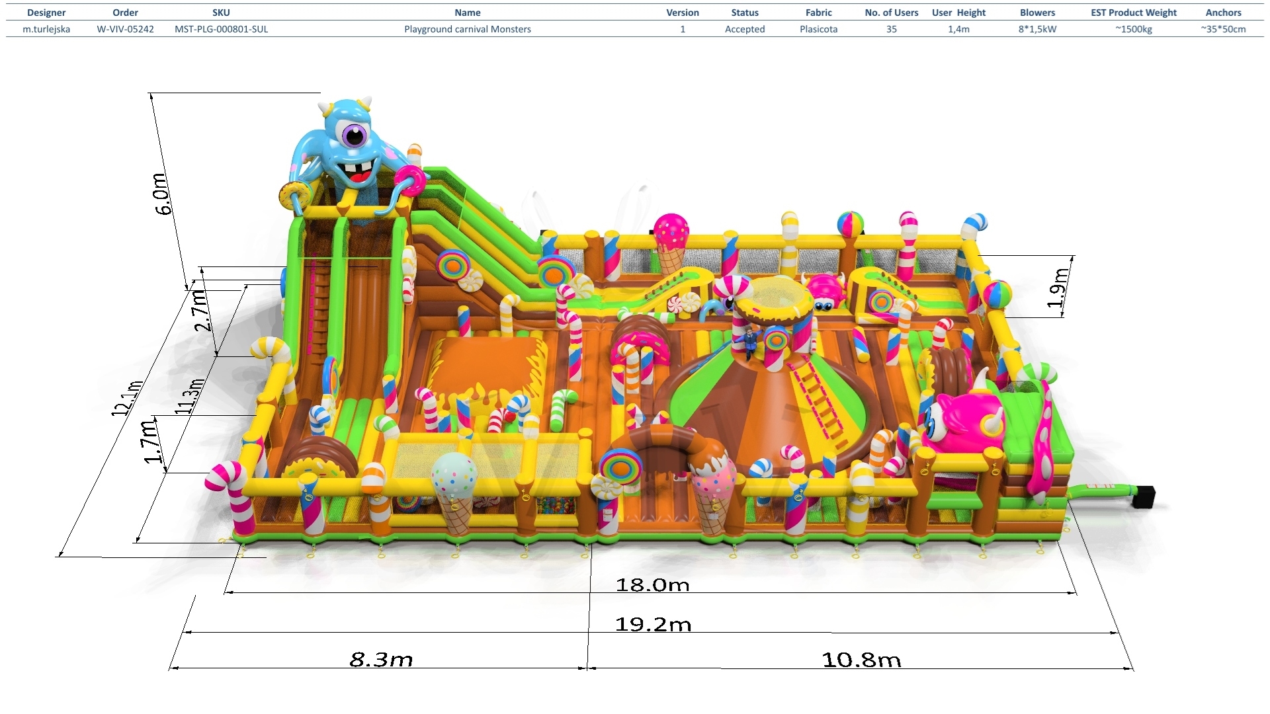
Task: Select anchors value '~35*50cm'
Action: (1223, 29)
